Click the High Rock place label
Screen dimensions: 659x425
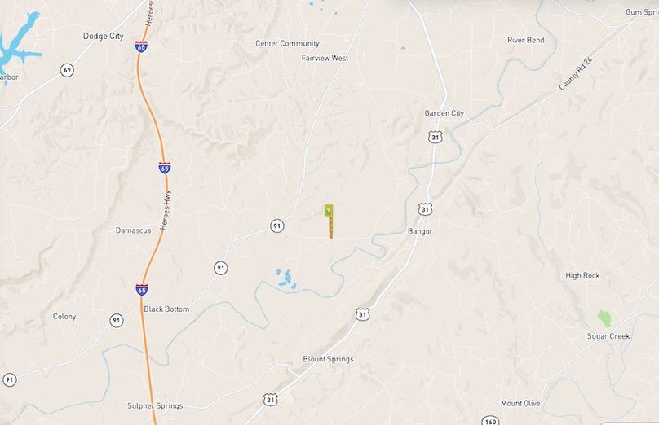tap(582, 276)
